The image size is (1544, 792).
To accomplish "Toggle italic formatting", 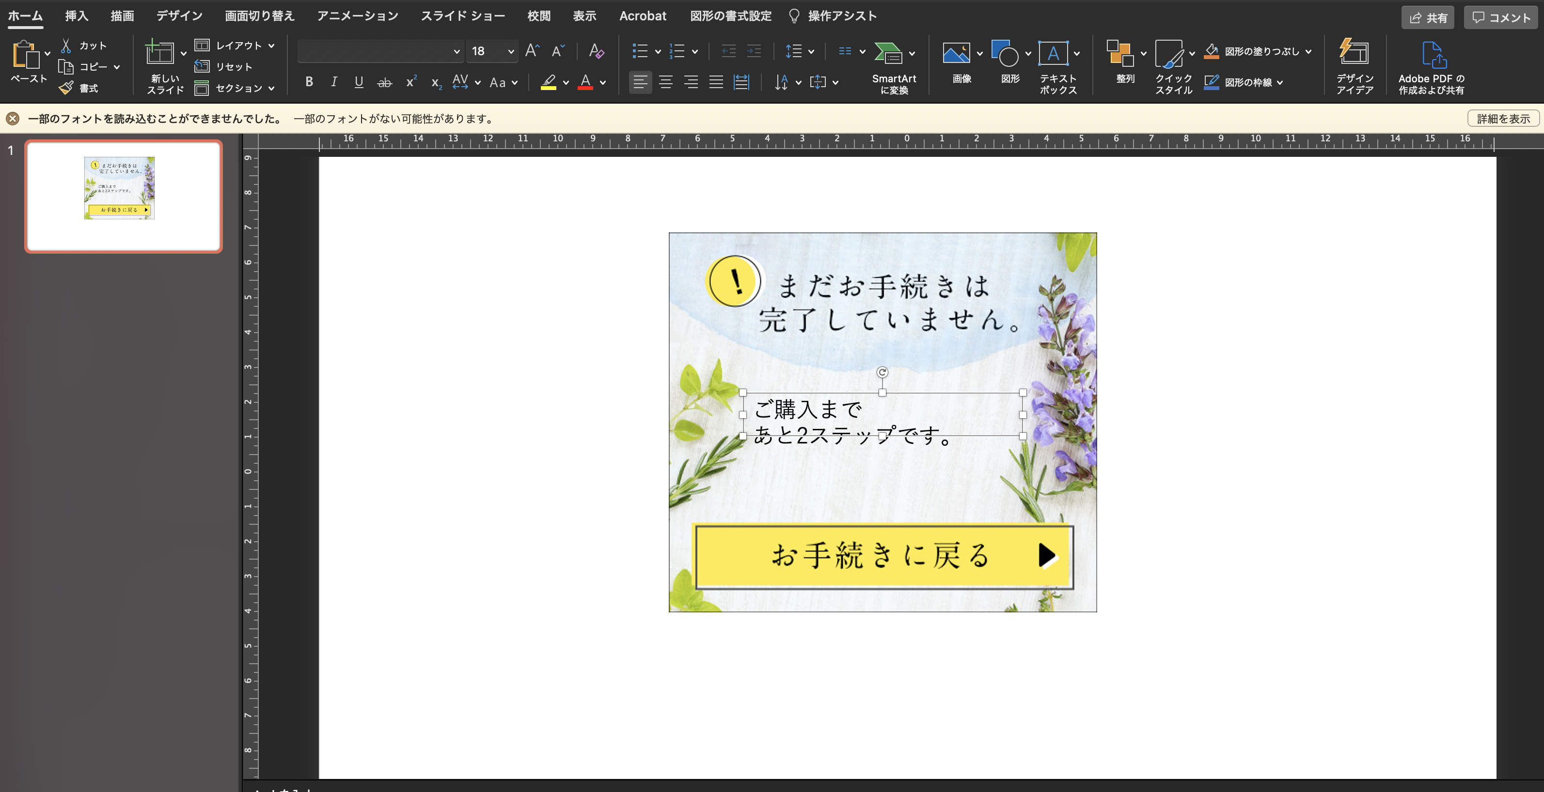I will (334, 82).
